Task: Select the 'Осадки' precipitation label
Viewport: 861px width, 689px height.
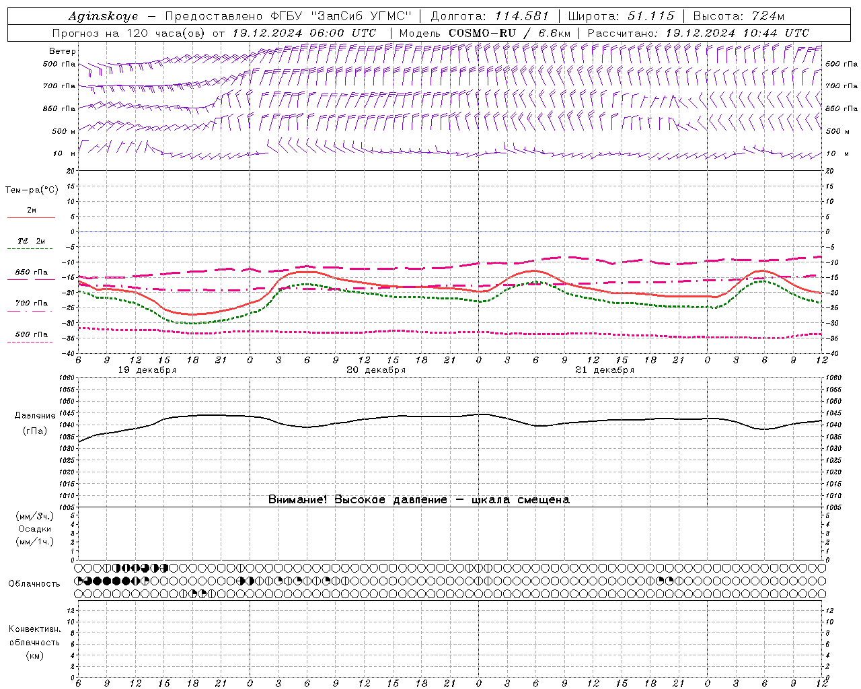Action: 35,529
